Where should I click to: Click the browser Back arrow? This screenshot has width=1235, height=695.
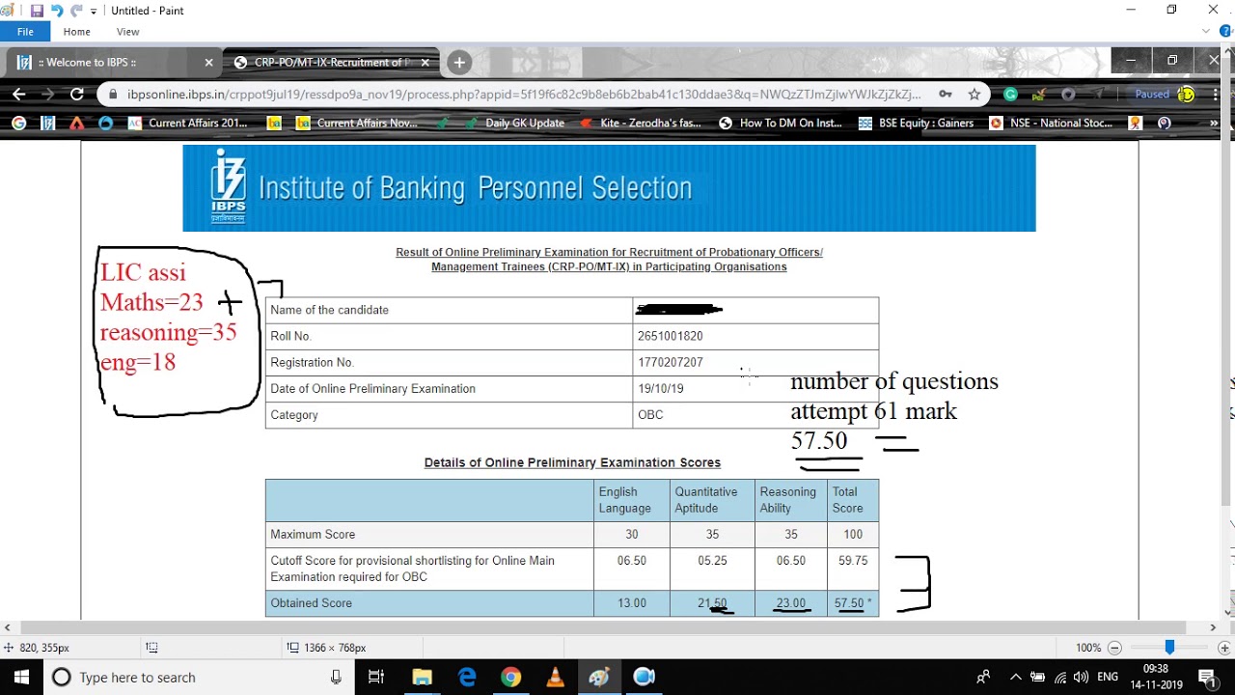(x=19, y=94)
